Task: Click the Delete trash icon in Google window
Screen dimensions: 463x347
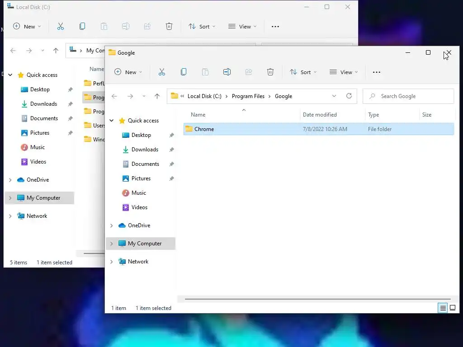Action: tap(270, 72)
